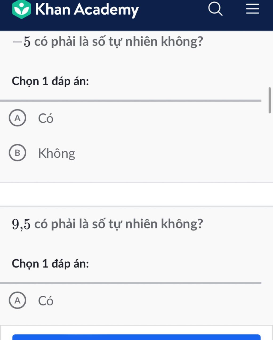Open search with the magnifier icon
The height and width of the screenshot is (340, 273).
(x=215, y=9)
